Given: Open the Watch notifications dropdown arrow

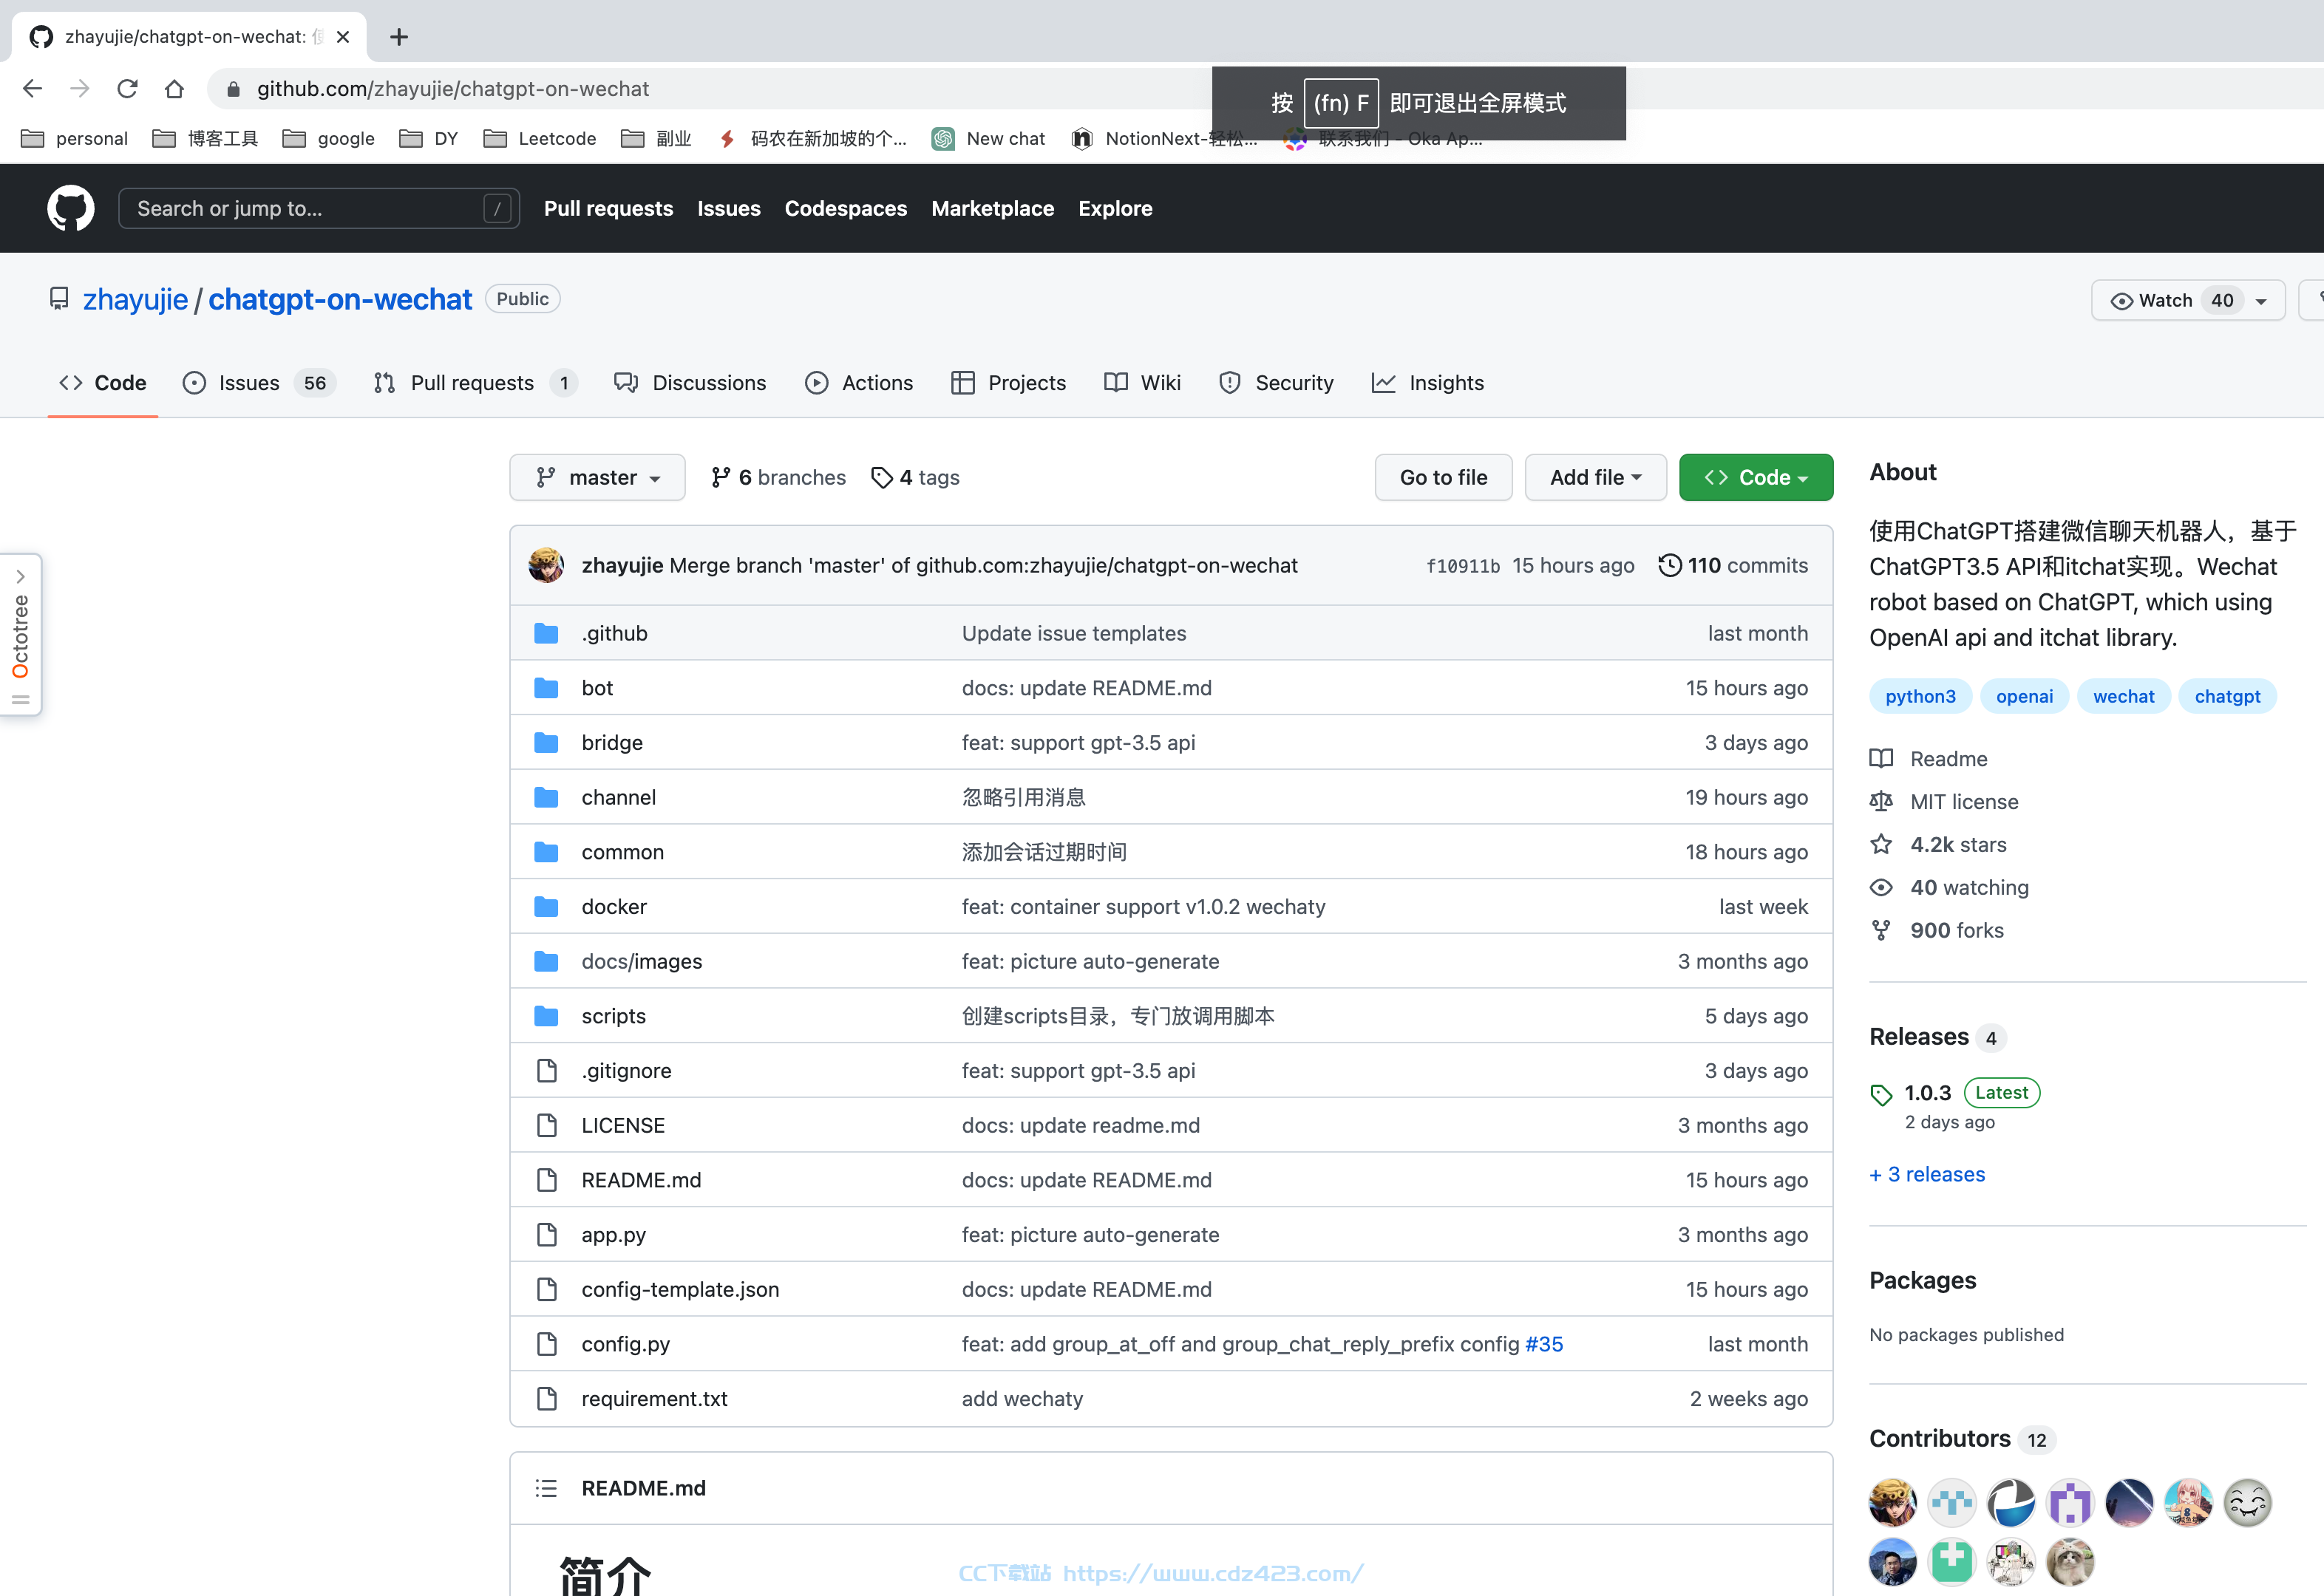Looking at the screenshot, I should (2261, 301).
